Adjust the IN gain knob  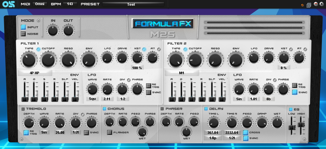[53, 30]
